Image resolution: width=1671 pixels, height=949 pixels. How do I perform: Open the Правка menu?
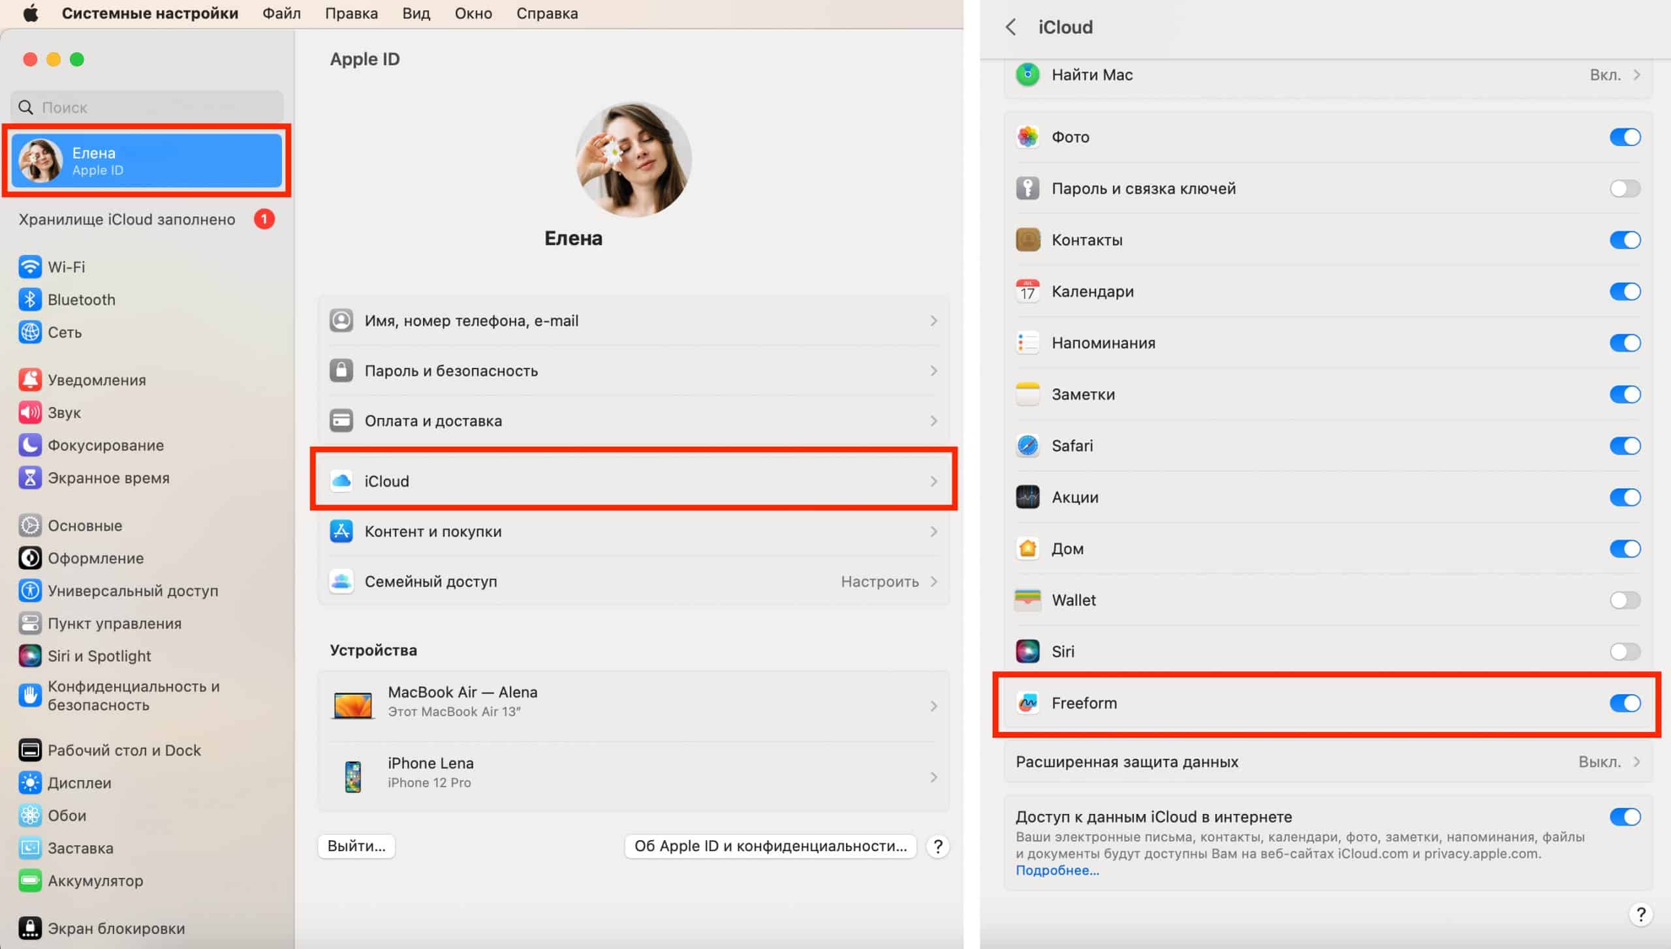pyautogui.click(x=351, y=13)
